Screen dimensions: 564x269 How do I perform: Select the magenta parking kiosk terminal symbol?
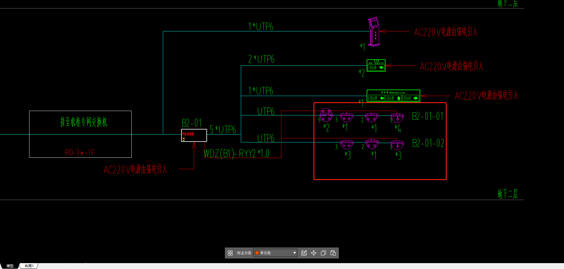tap(374, 31)
